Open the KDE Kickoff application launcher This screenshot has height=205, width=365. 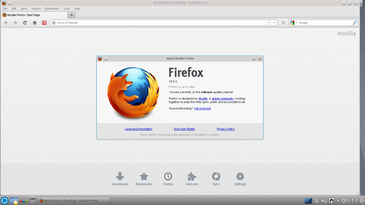5,201
